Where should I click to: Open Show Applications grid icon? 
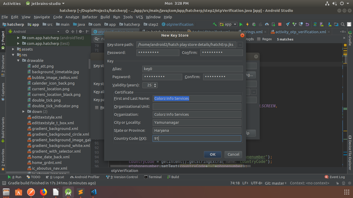(347, 192)
